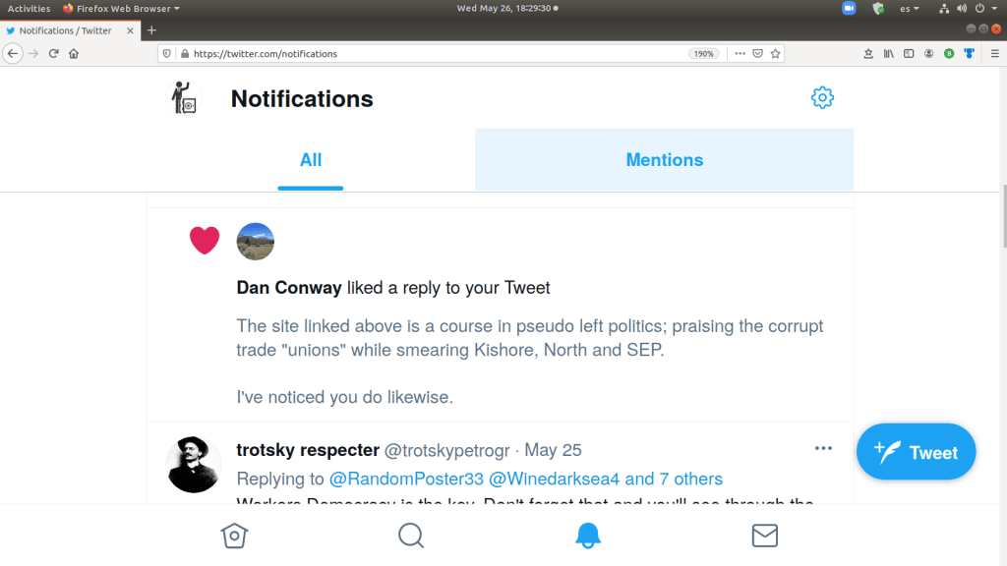This screenshot has width=1007, height=566.
Task: Compose a new Tweet
Action: tap(916, 453)
